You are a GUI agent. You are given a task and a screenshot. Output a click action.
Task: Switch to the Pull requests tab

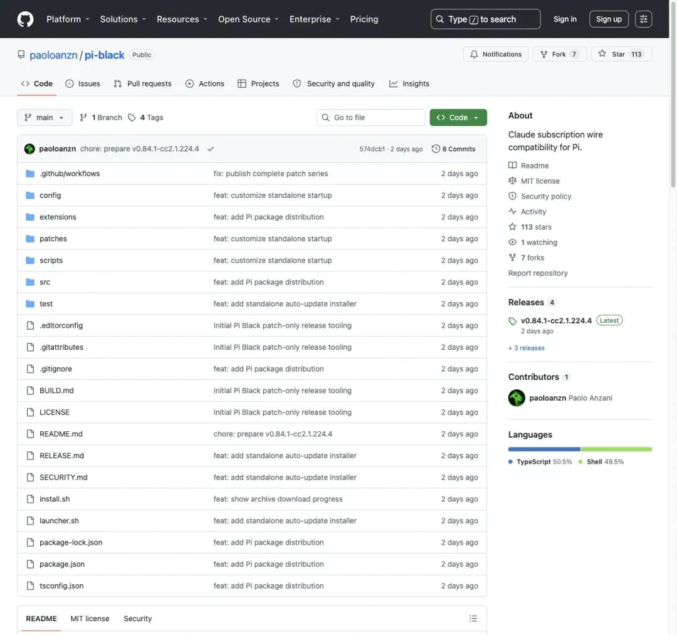tap(142, 84)
